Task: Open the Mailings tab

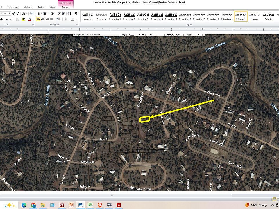Action: coord(28,7)
